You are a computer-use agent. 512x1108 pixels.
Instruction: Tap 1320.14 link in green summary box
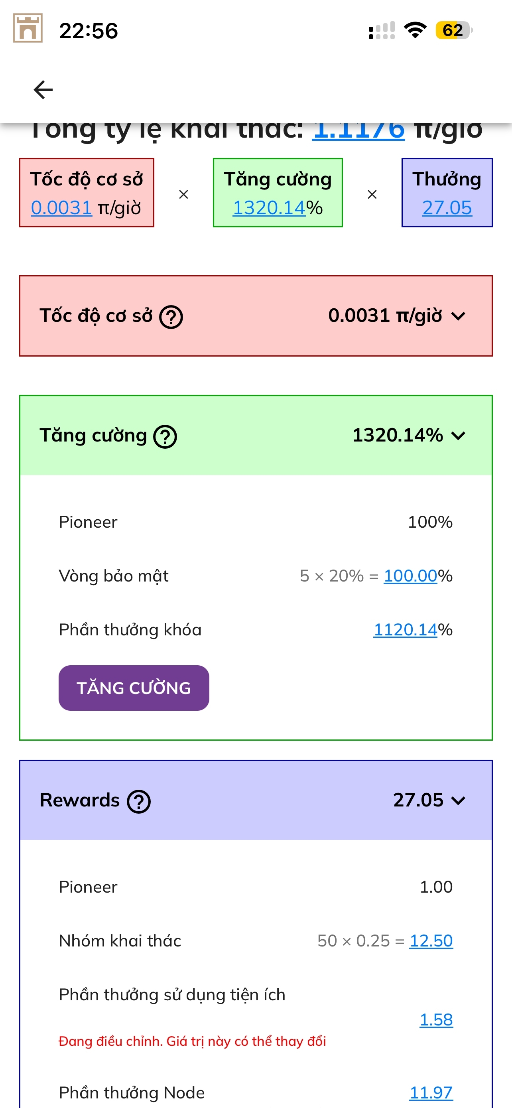coord(269,208)
